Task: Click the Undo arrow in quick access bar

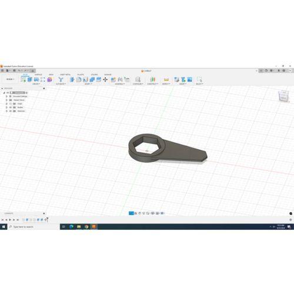Action: tap(19, 71)
